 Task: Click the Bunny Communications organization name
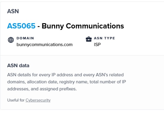pyautogui.click(x=83, y=26)
